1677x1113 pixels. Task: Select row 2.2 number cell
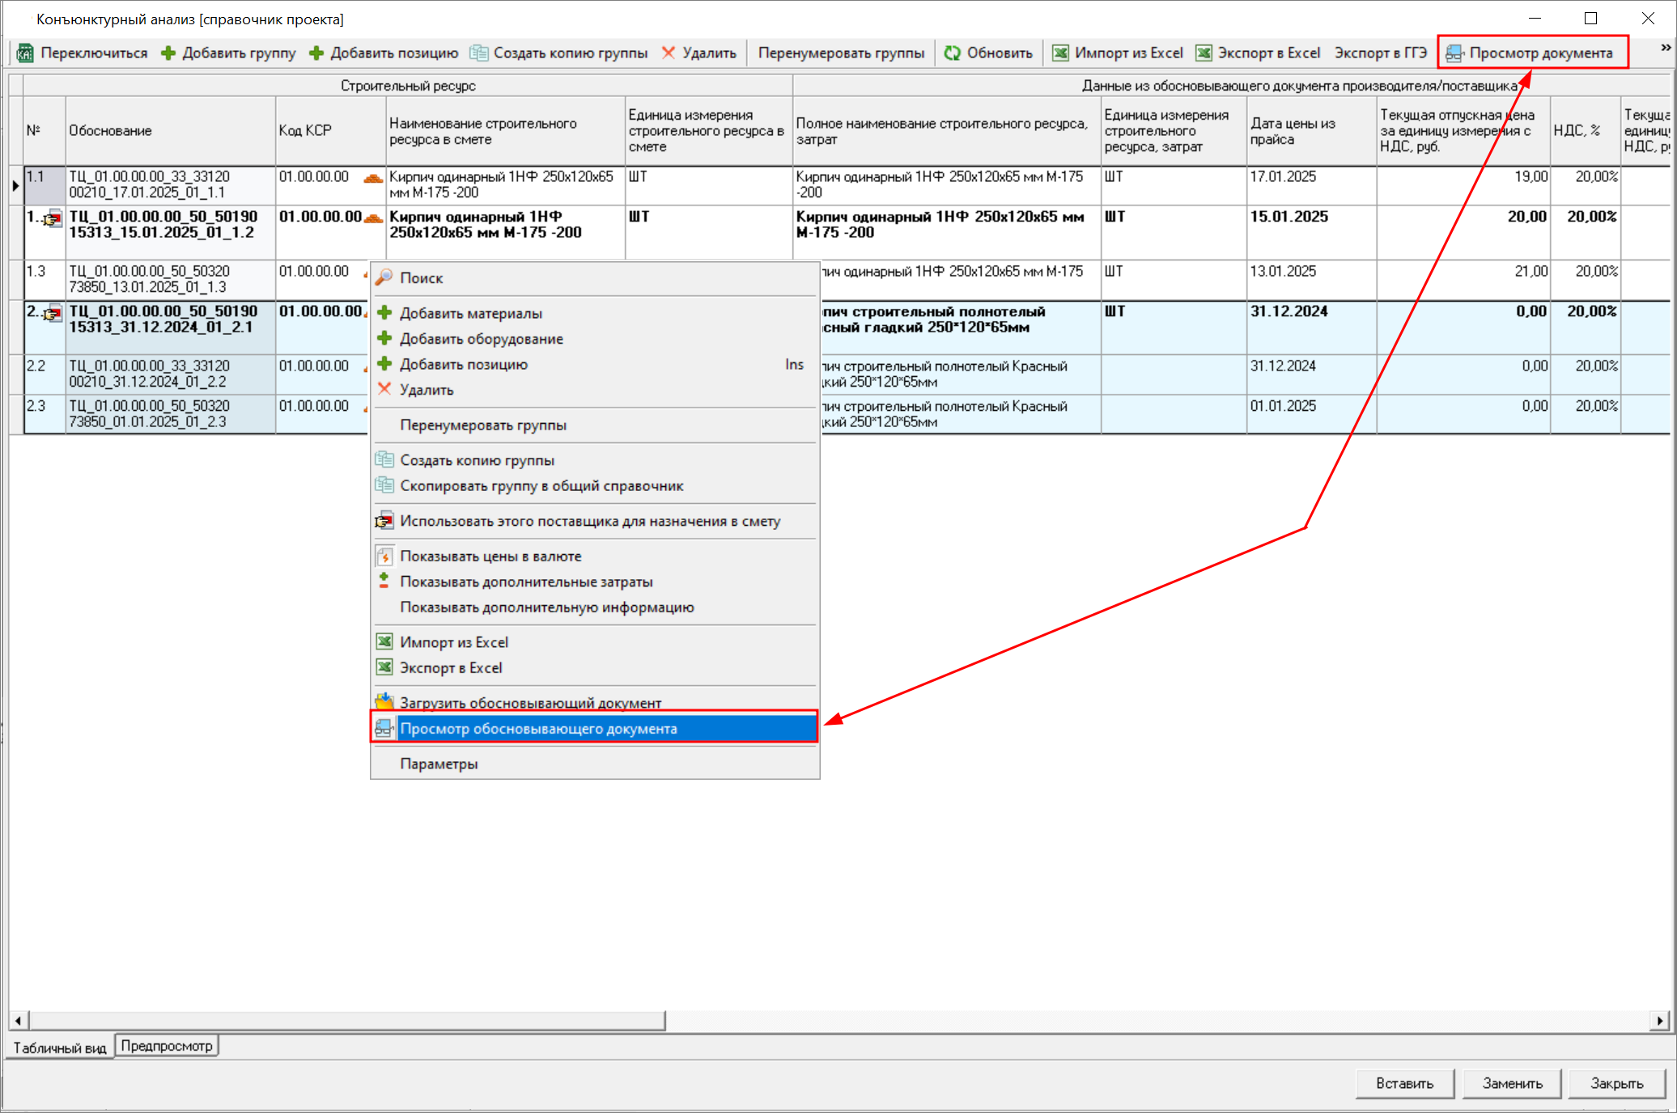[45, 375]
